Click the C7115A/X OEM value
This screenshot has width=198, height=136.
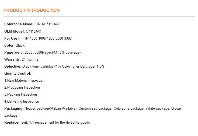33,31
